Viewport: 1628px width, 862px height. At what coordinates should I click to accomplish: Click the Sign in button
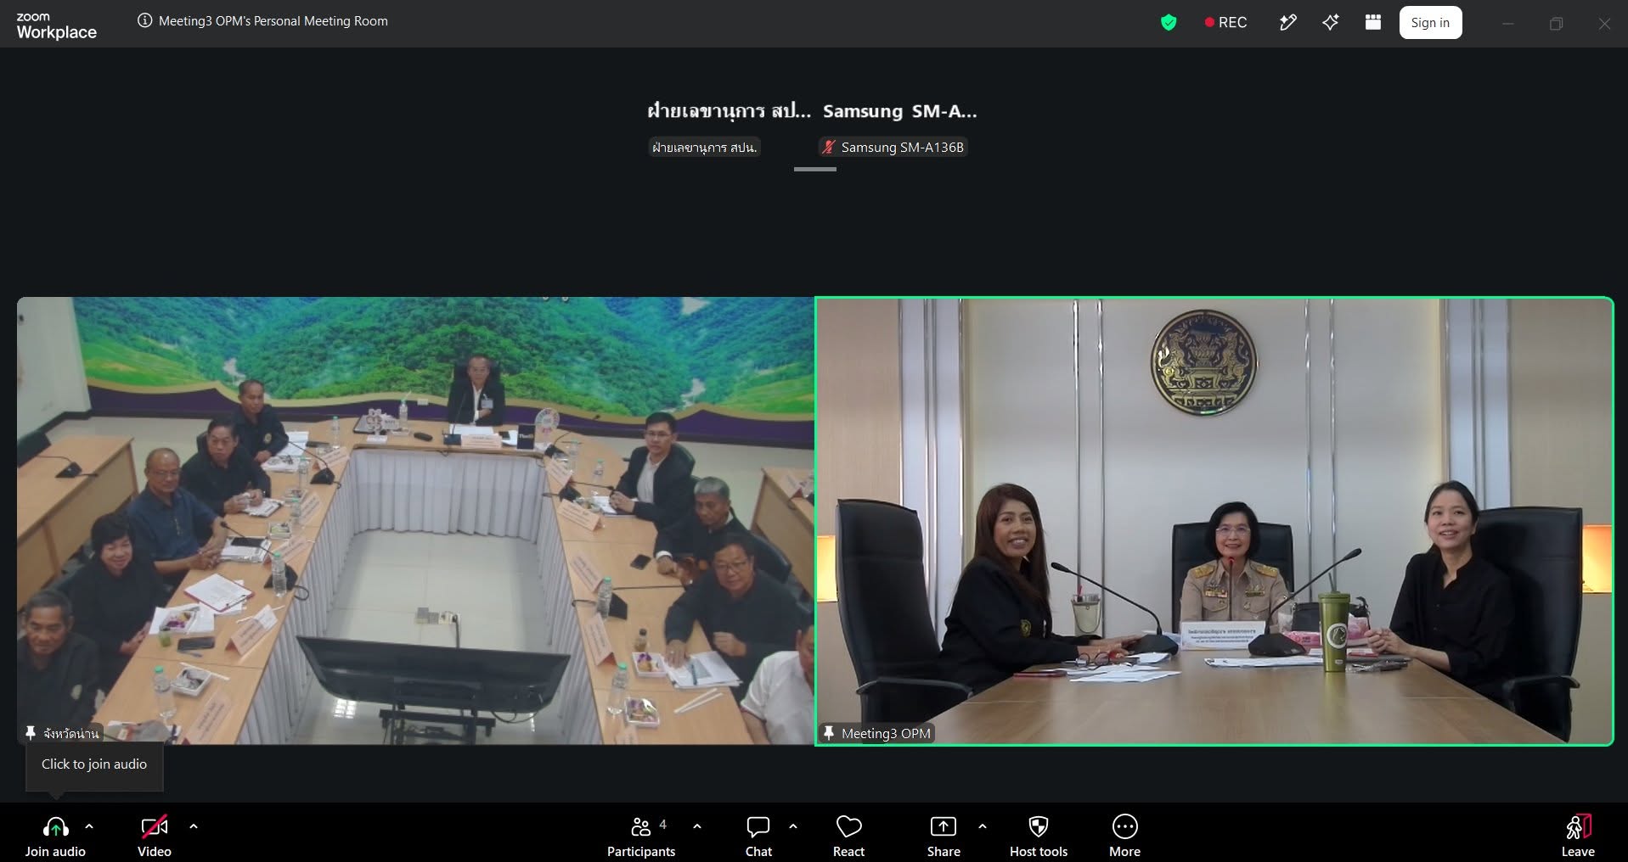[x=1430, y=23]
